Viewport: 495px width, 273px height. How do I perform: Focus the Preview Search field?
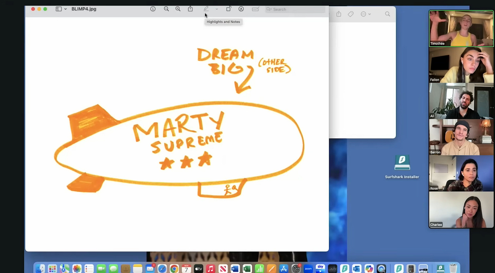(x=295, y=9)
